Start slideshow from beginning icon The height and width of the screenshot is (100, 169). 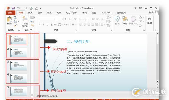31,8
